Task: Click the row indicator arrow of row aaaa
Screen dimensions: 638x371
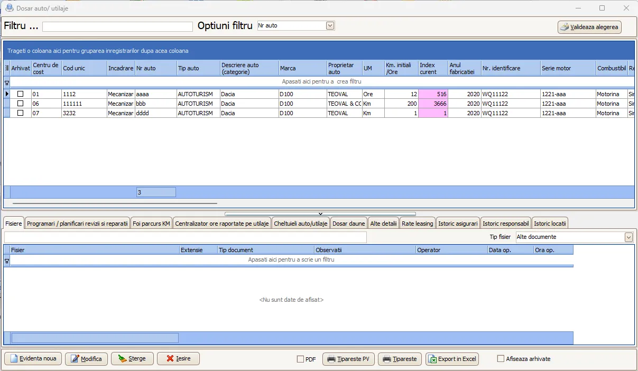Action: (x=7, y=94)
